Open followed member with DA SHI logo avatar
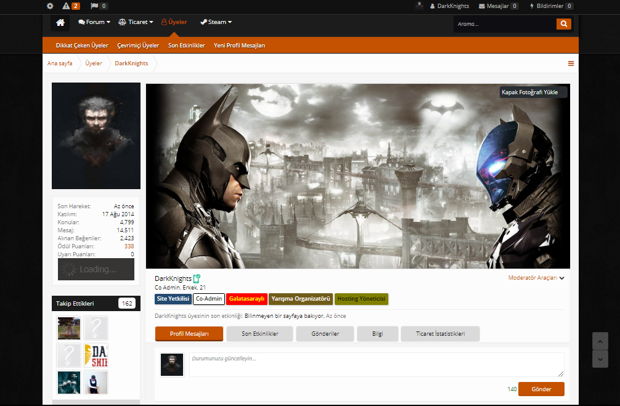Viewport: 620px width, 406px height. (x=96, y=355)
